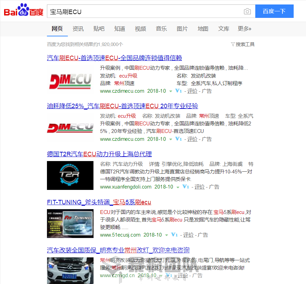This screenshot has height=284, width=306.
Task: Switch to the 视频 tab
Action: [x=140, y=29]
